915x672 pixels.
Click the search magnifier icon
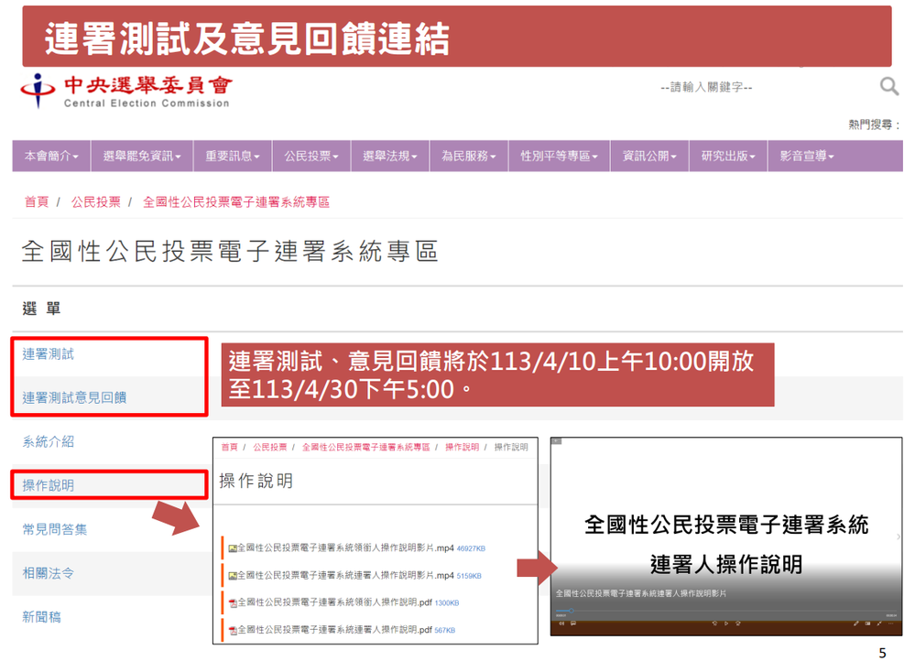[888, 87]
